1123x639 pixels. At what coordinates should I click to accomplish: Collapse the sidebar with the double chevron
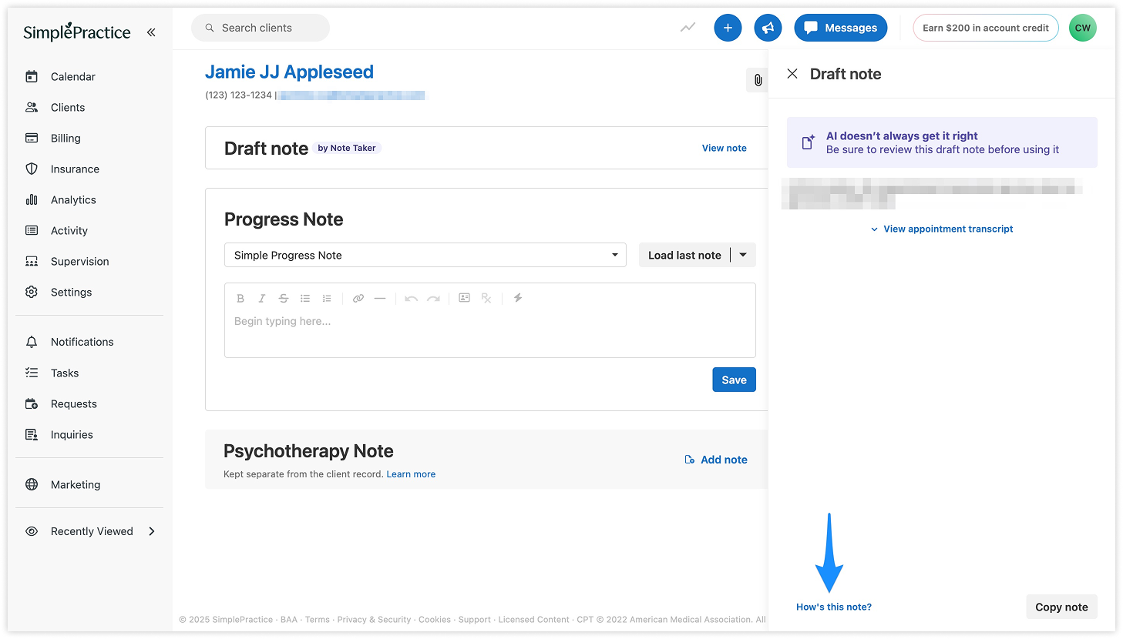click(x=151, y=32)
